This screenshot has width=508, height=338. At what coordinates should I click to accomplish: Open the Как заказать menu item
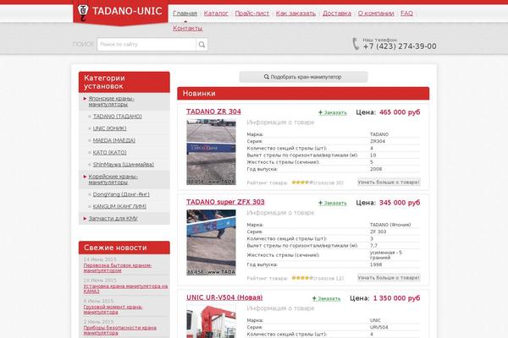295,14
